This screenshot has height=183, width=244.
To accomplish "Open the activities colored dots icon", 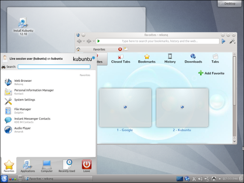I will pos(13,179).
